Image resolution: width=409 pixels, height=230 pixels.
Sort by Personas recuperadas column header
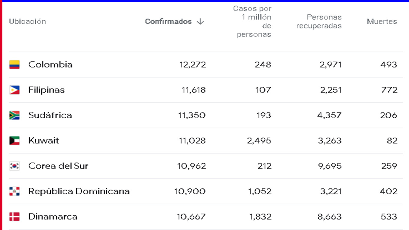[x=319, y=22]
